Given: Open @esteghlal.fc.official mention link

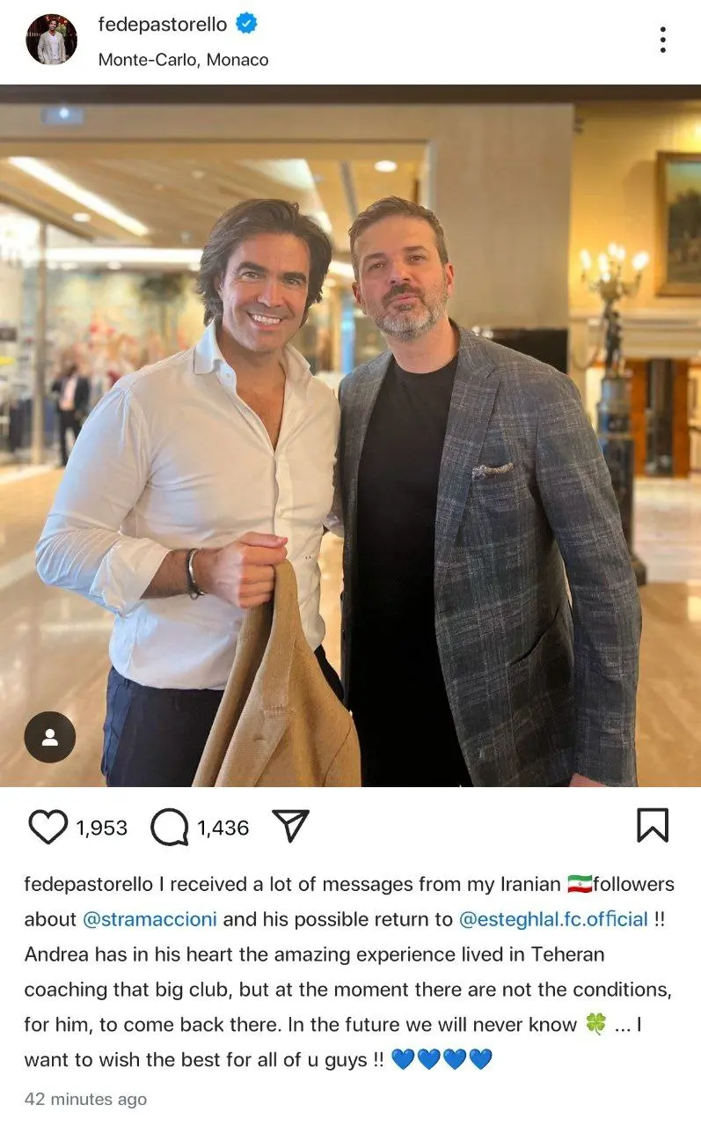Looking at the screenshot, I should 553,919.
